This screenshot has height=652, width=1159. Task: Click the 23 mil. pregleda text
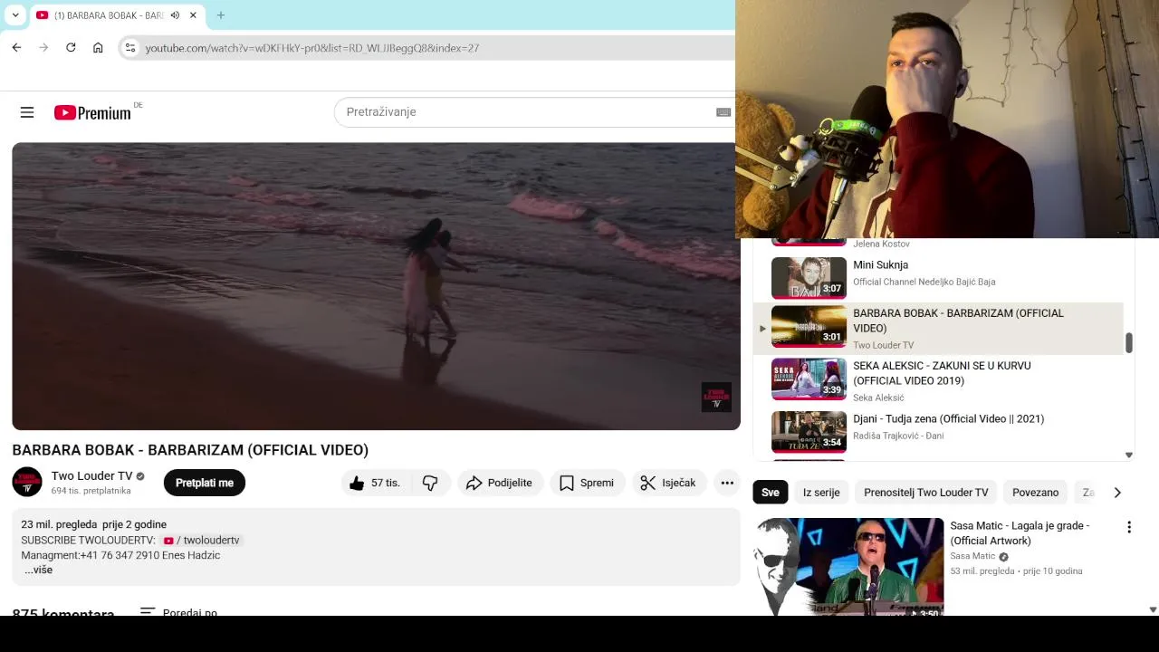point(59,524)
